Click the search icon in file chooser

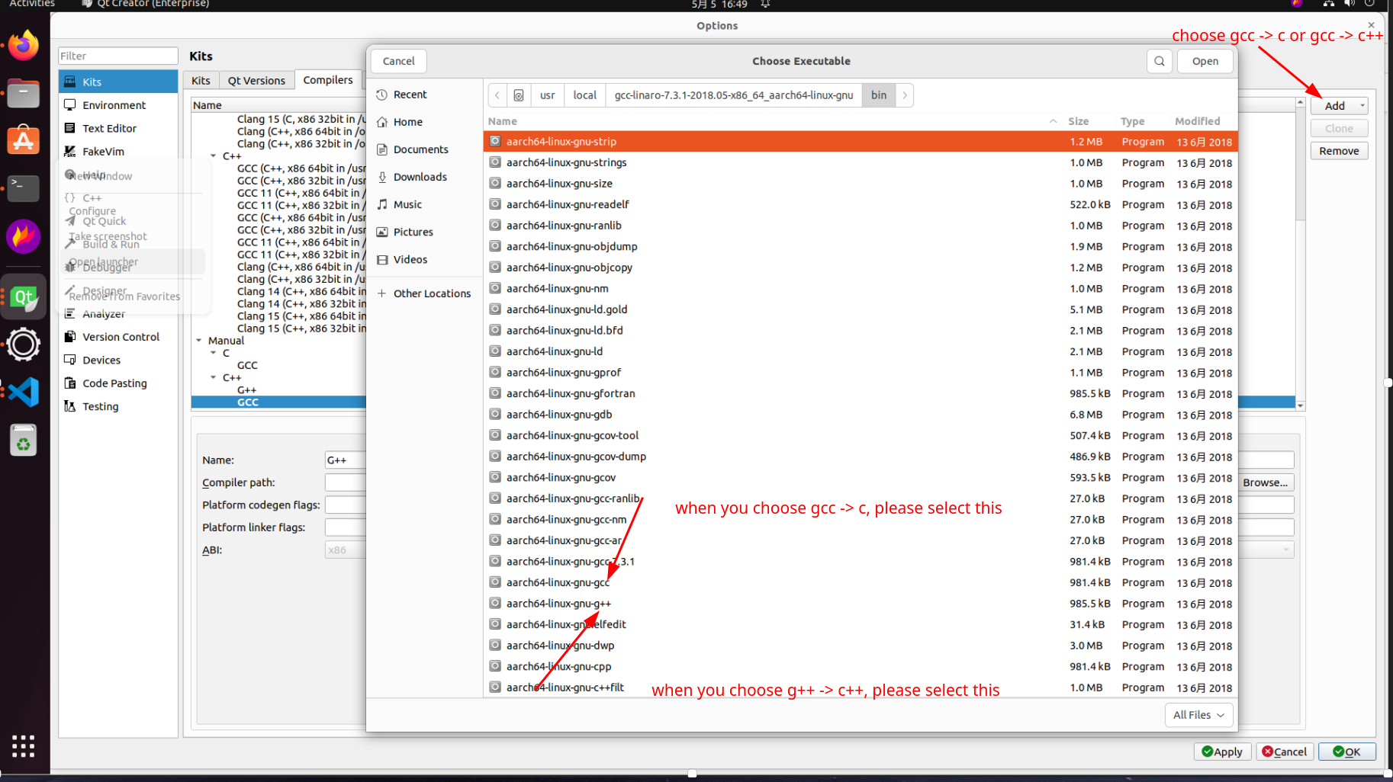(x=1159, y=61)
